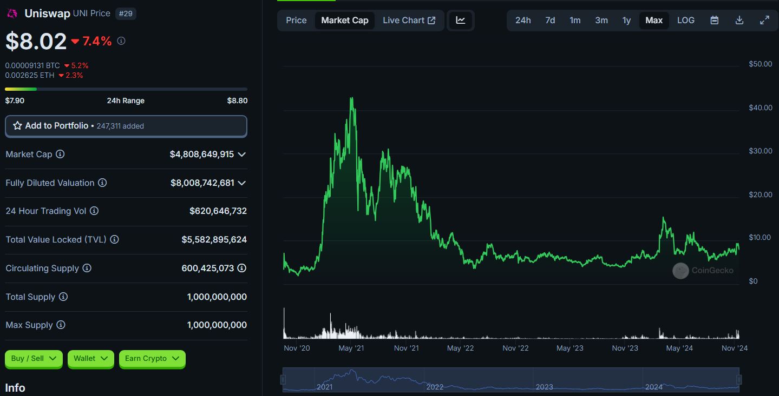Click the 24h Range progress bar
The width and height of the screenshot is (779, 396).
126,89
